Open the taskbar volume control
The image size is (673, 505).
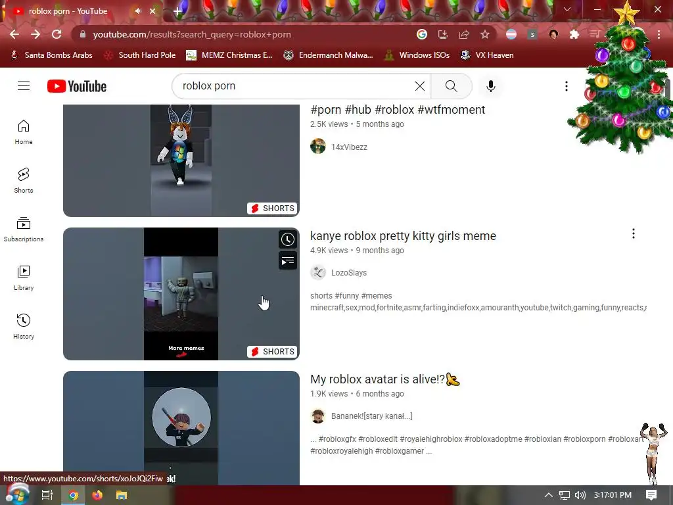pyautogui.click(x=580, y=495)
